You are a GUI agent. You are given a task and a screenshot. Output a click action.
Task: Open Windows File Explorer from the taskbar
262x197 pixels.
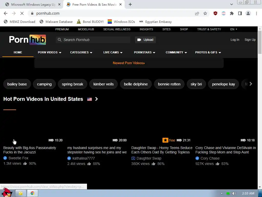21,193
